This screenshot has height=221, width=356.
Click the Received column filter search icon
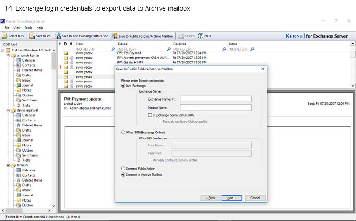[224, 49]
